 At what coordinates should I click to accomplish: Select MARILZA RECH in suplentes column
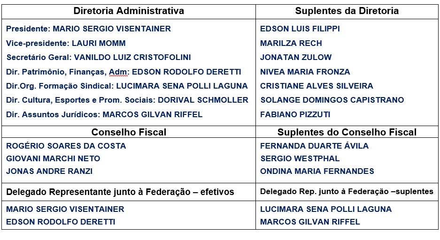(x=291, y=43)
